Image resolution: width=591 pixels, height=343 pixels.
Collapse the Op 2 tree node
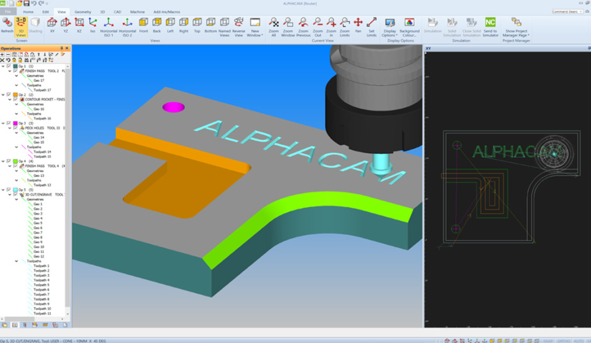4,94
